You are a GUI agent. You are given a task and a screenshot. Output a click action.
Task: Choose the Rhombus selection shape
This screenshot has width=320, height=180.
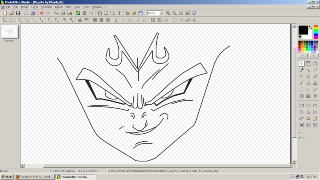(x=302, y=112)
